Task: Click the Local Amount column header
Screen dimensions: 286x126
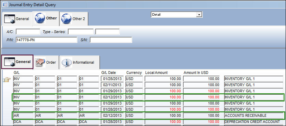Action: (x=156, y=73)
